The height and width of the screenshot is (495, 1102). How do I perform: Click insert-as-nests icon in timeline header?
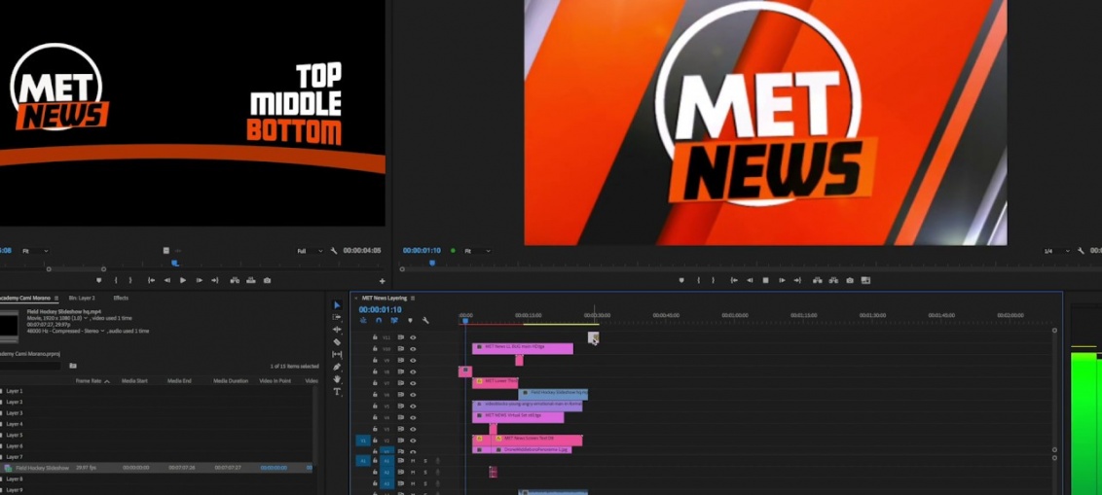pos(363,320)
